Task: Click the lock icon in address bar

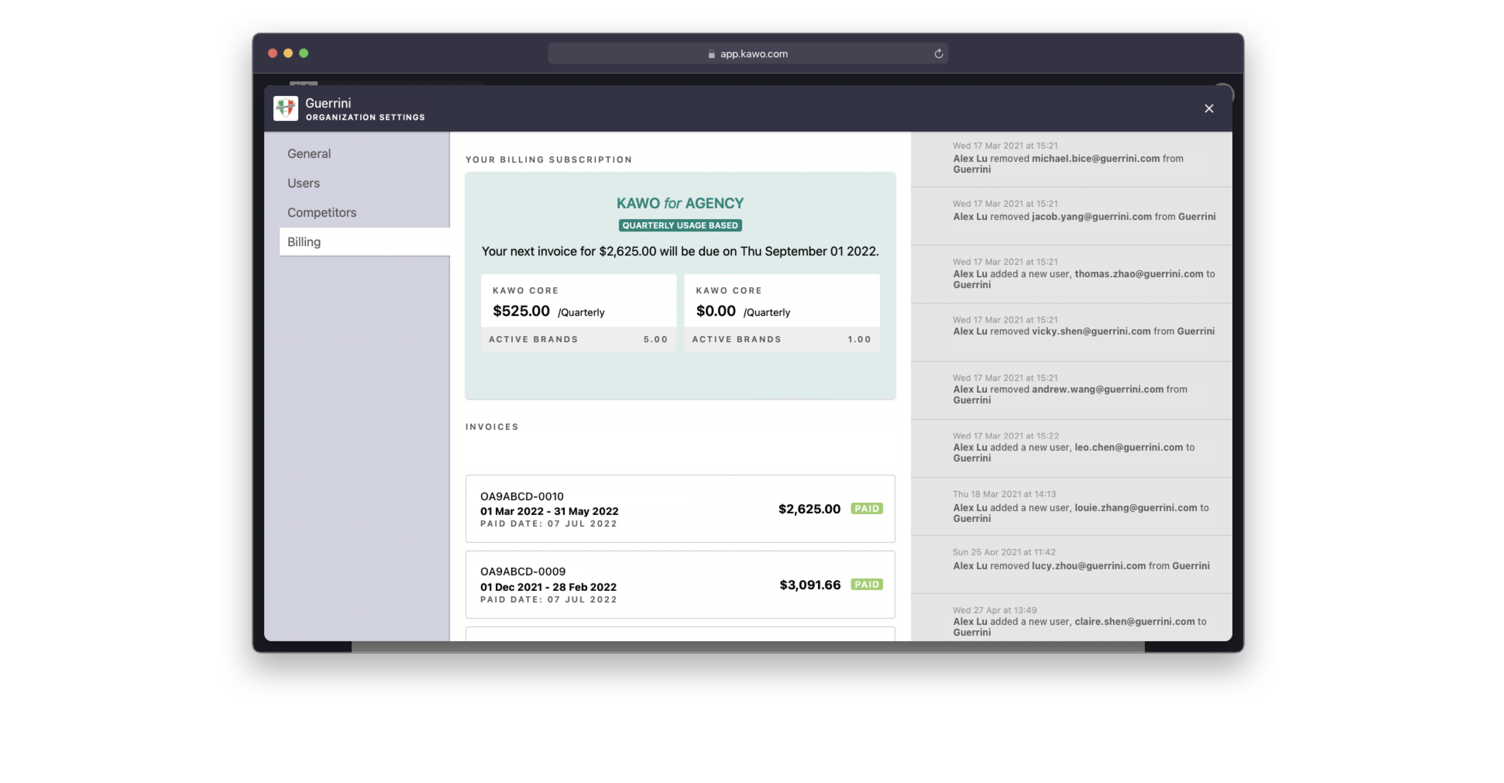Action: 711,54
